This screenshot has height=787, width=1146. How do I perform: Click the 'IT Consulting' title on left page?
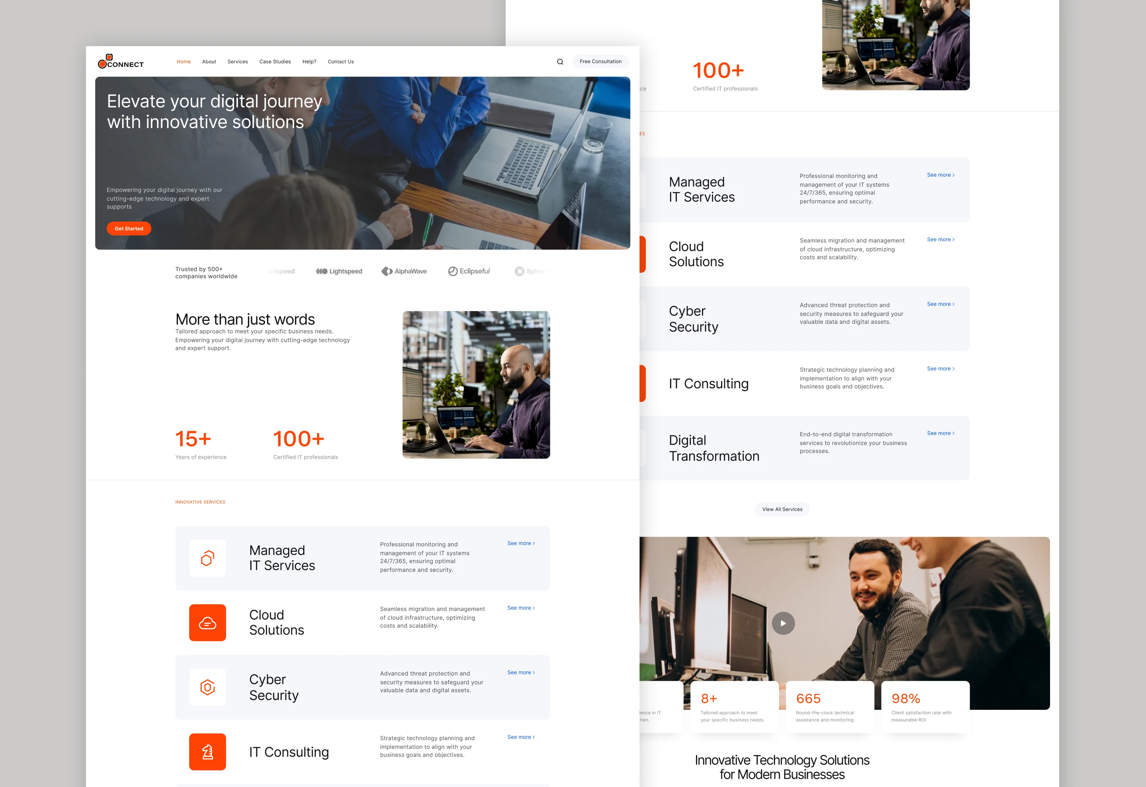tap(289, 752)
